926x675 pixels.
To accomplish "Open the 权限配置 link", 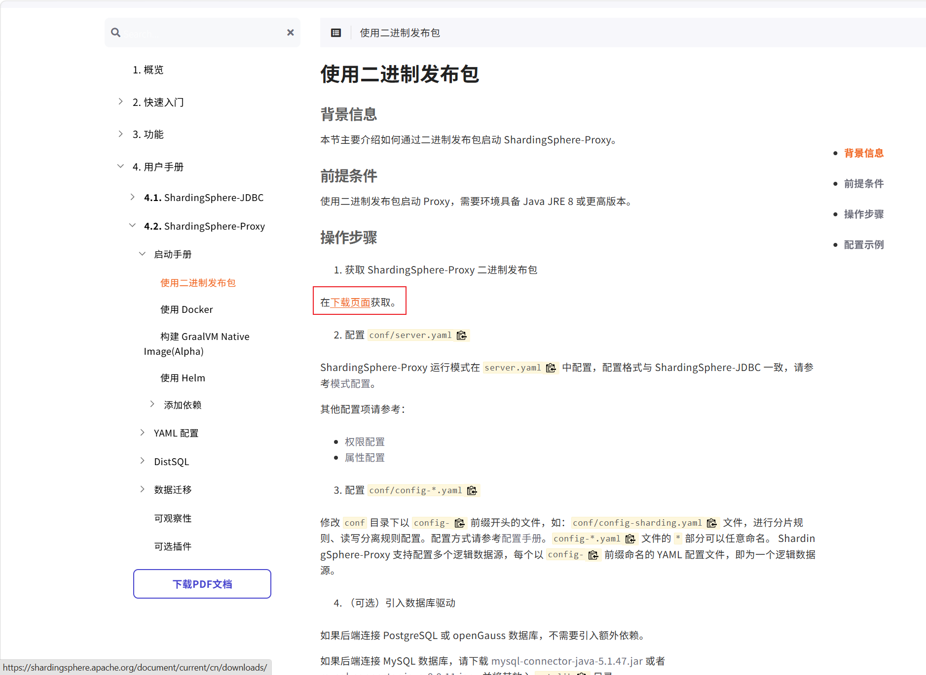I will [365, 442].
